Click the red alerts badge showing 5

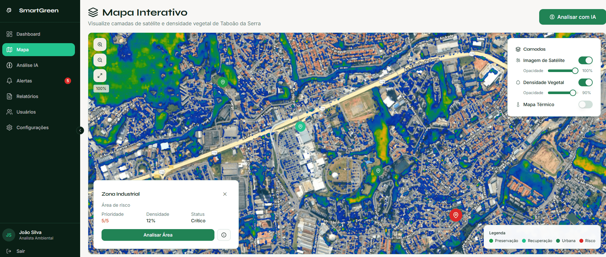point(68,81)
